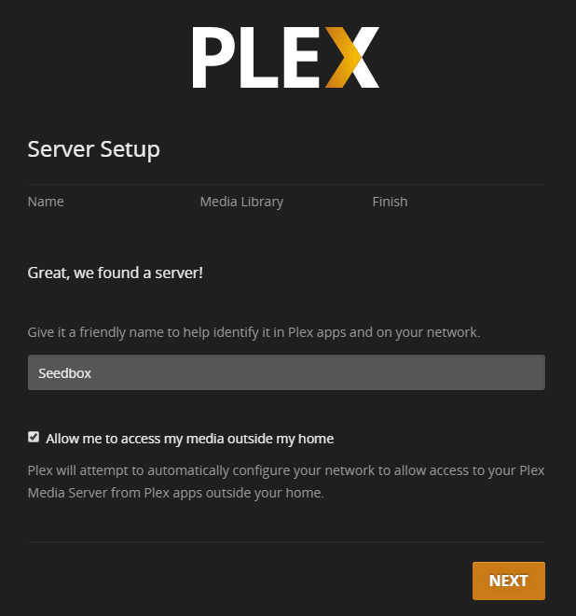The width and height of the screenshot is (576, 616).
Task: Toggle the outside-home access checkbox
Action: [34, 437]
